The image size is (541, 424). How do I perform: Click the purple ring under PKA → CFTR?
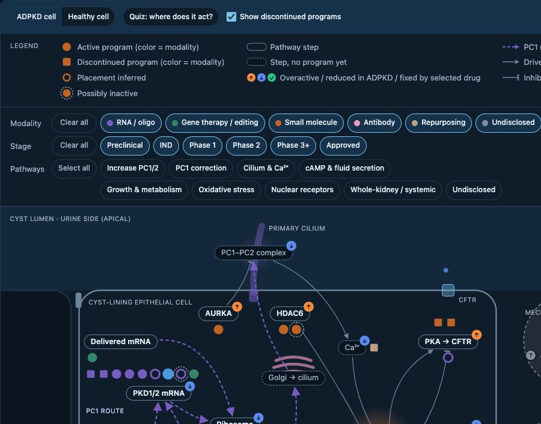pos(448,357)
